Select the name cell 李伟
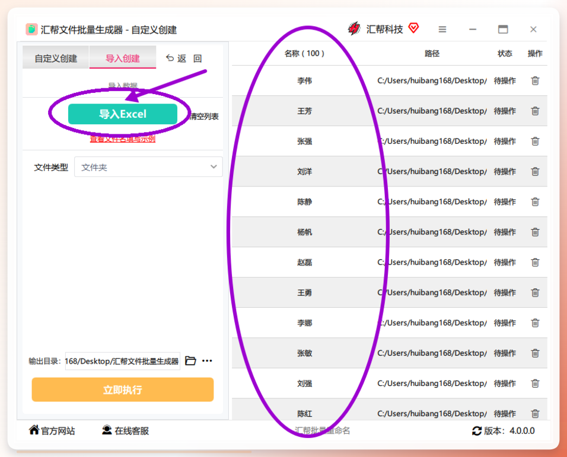This screenshot has height=457, width=567. click(304, 81)
